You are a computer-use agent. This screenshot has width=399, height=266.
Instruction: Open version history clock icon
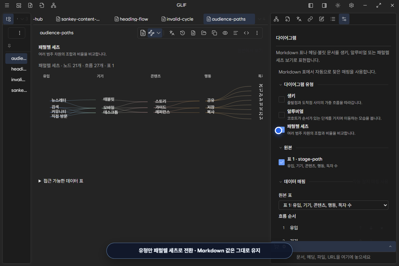[x=183, y=33]
